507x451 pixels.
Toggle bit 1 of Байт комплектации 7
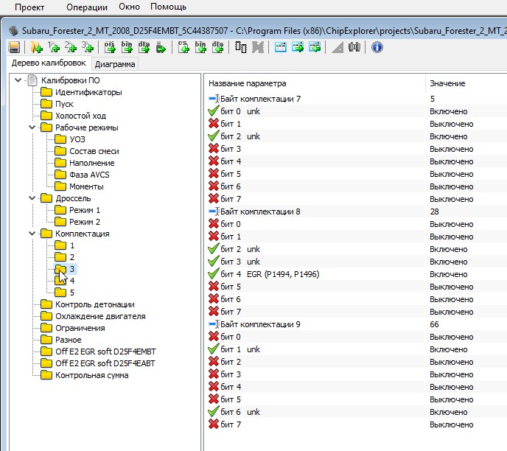click(x=214, y=124)
